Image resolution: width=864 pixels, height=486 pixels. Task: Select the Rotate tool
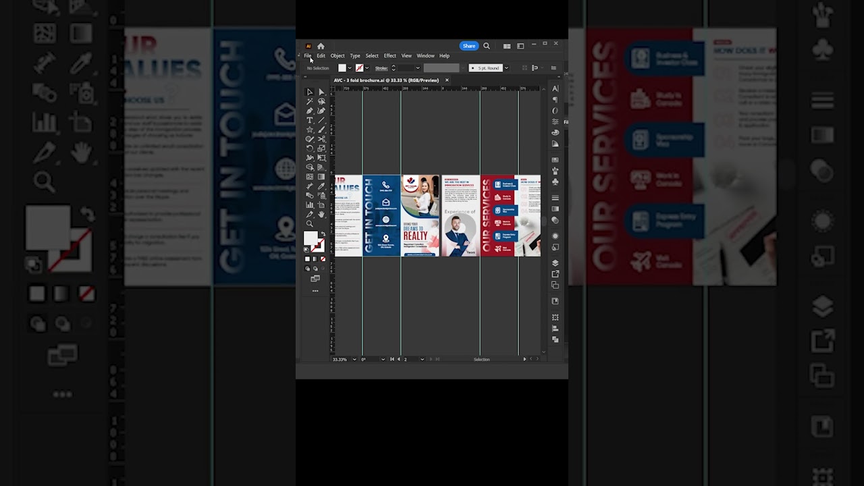click(x=310, y=148)
